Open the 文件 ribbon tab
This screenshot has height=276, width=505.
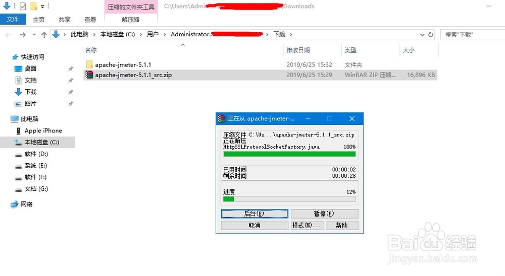(13, 19)
